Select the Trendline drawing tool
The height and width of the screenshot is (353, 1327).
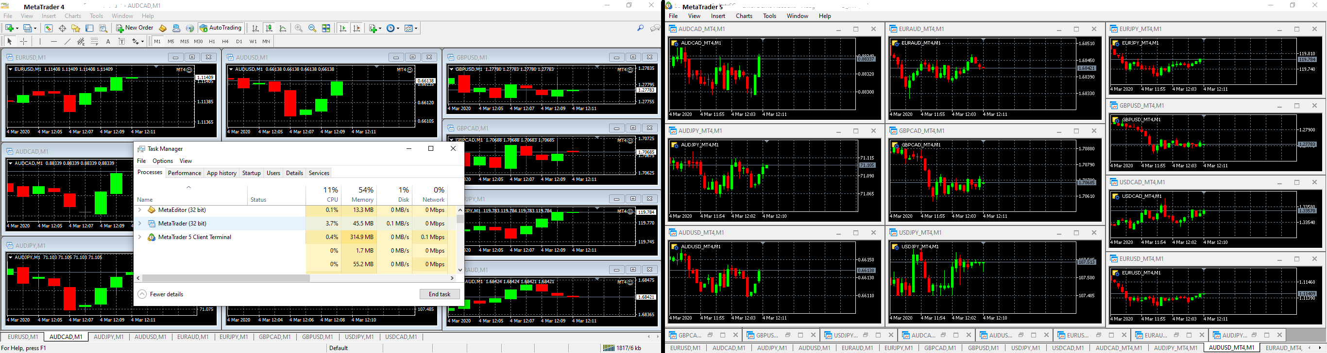click(x=68, y=42)
